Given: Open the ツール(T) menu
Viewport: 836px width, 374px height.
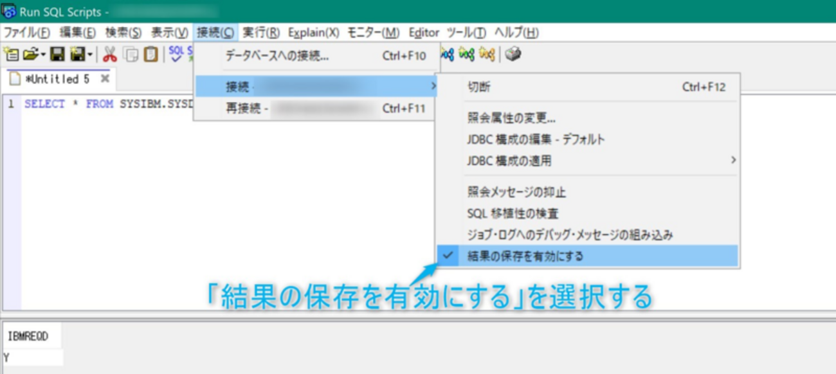Looking at the screenshot, I should tap(466, 32).
